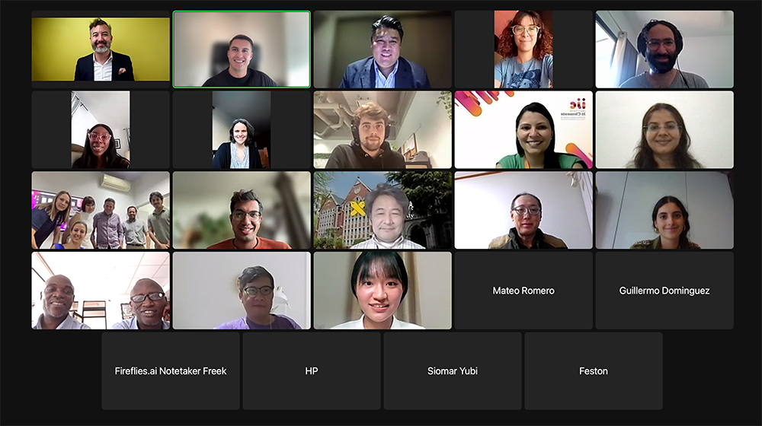Select the Mateo Romero participant tile
This screenshot has width=762, height=426.
click(523, 290)
